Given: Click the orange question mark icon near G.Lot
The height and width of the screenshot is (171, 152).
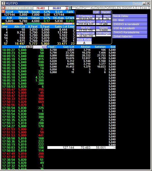Looking at the screenshot, I should [3, 11].
